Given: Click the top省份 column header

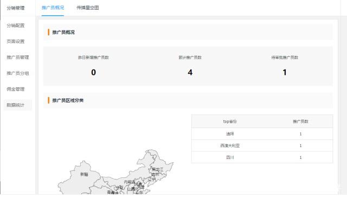Looking at the screenshot, I should click(x=230, y=122).
